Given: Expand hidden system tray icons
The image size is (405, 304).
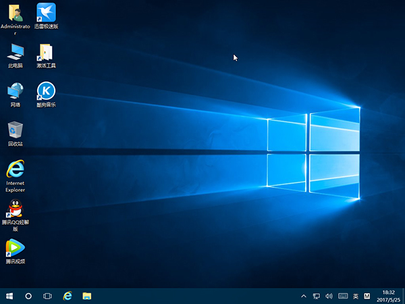Looking at the screenshot, I should point(304,296).
